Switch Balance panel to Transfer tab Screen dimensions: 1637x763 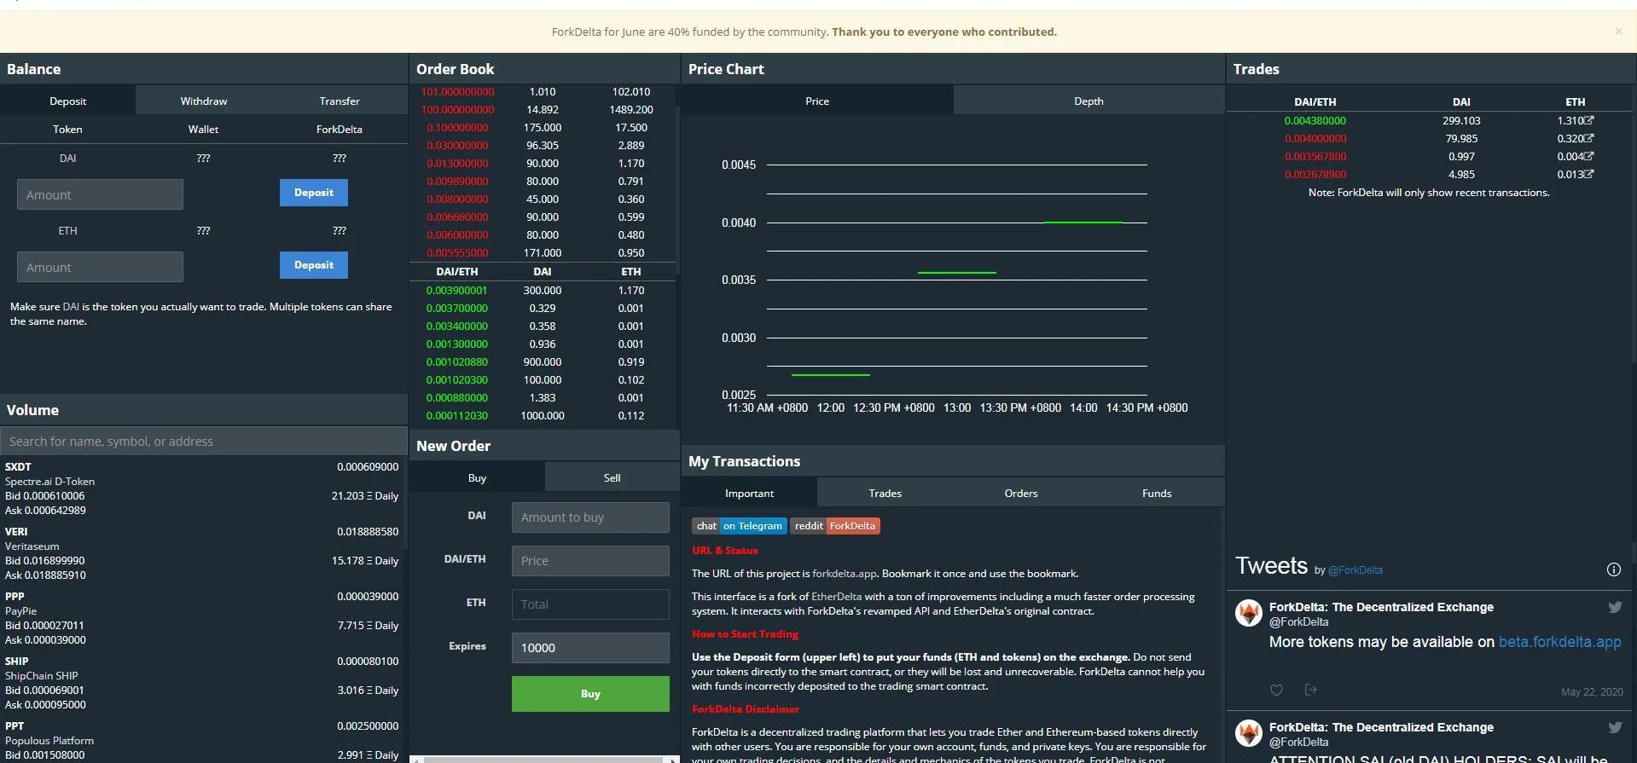tap(340, 101)
